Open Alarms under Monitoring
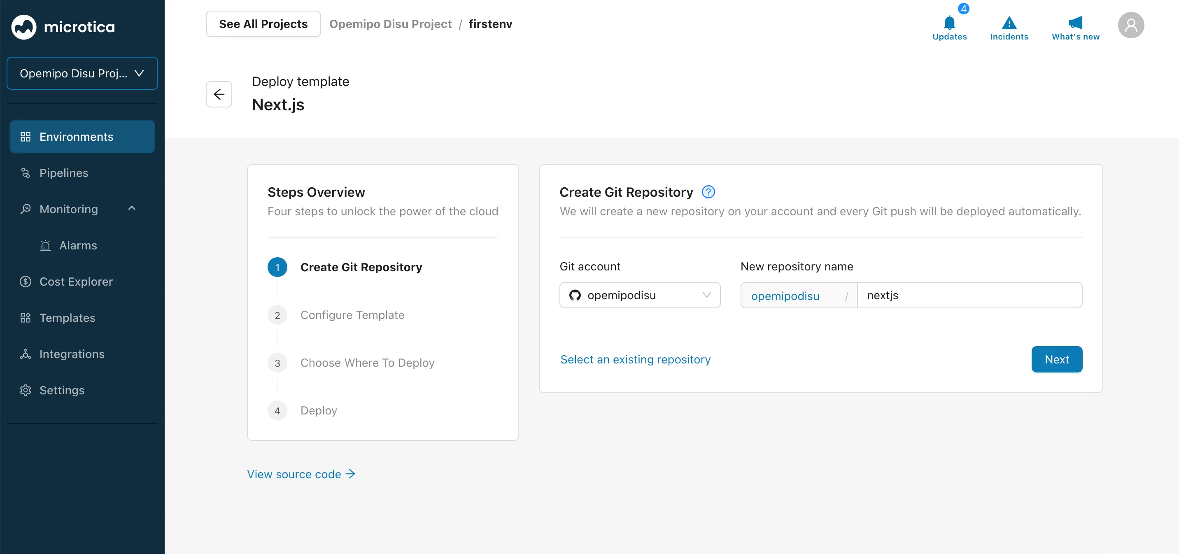 (x=82, y=245)
